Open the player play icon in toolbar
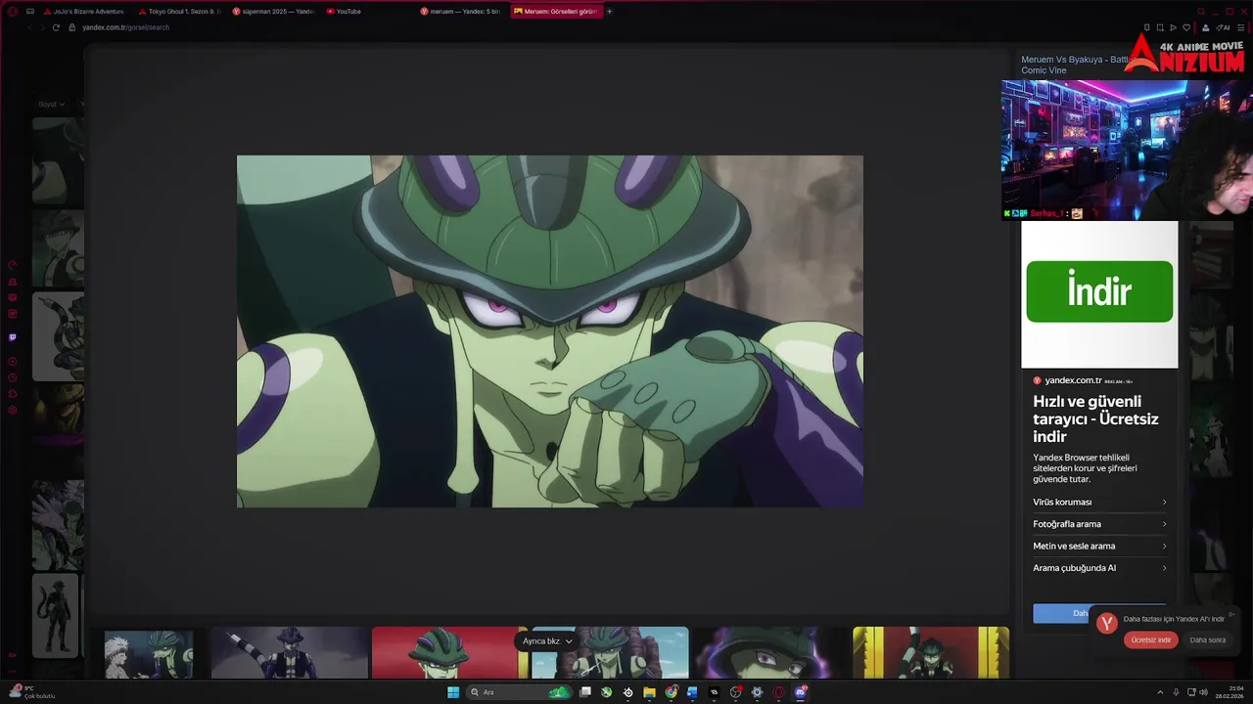1253x704 pixels. click(1173, 27)
